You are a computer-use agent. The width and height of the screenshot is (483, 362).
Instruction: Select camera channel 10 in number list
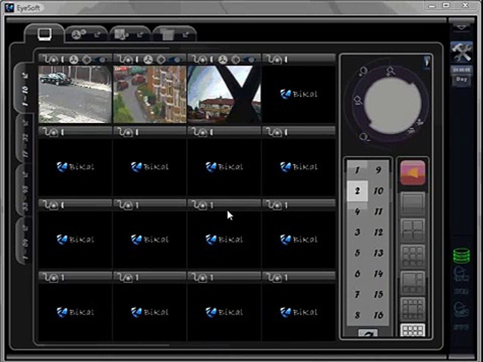coord(378,191)
